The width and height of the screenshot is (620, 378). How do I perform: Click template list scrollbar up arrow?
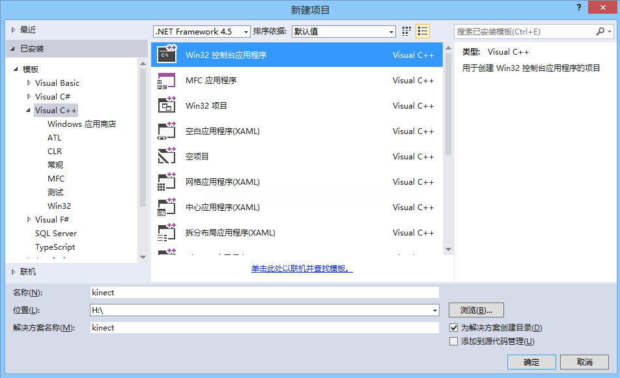point(448,47)
